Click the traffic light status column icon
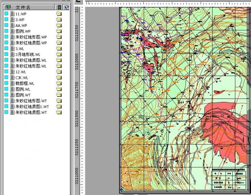 point(59,7)
